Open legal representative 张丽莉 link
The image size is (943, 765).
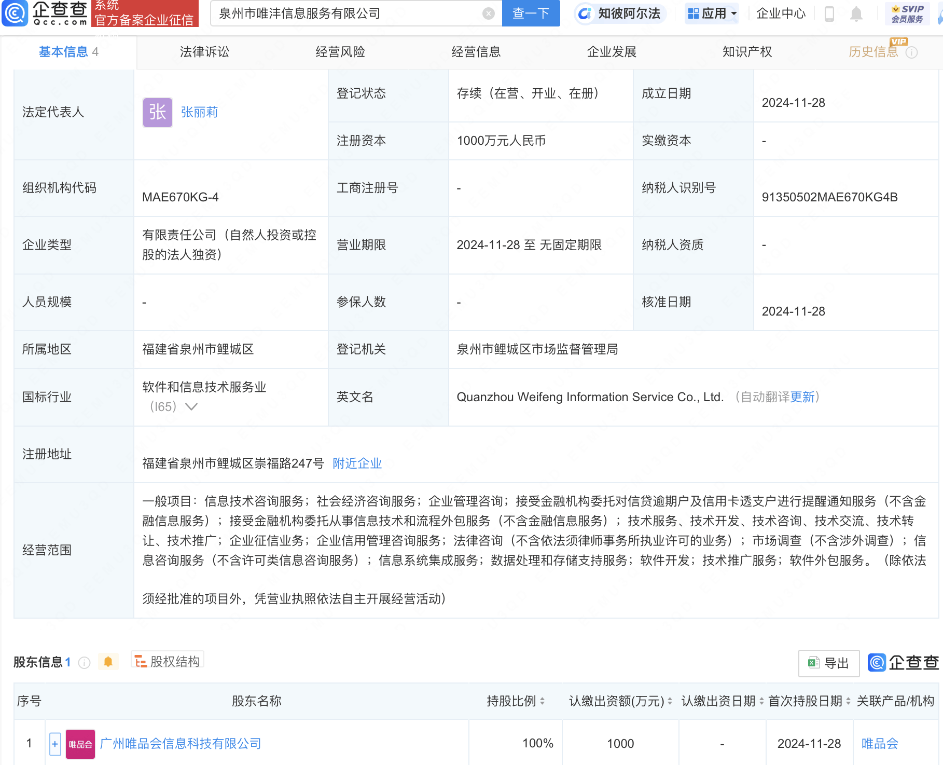199,112
